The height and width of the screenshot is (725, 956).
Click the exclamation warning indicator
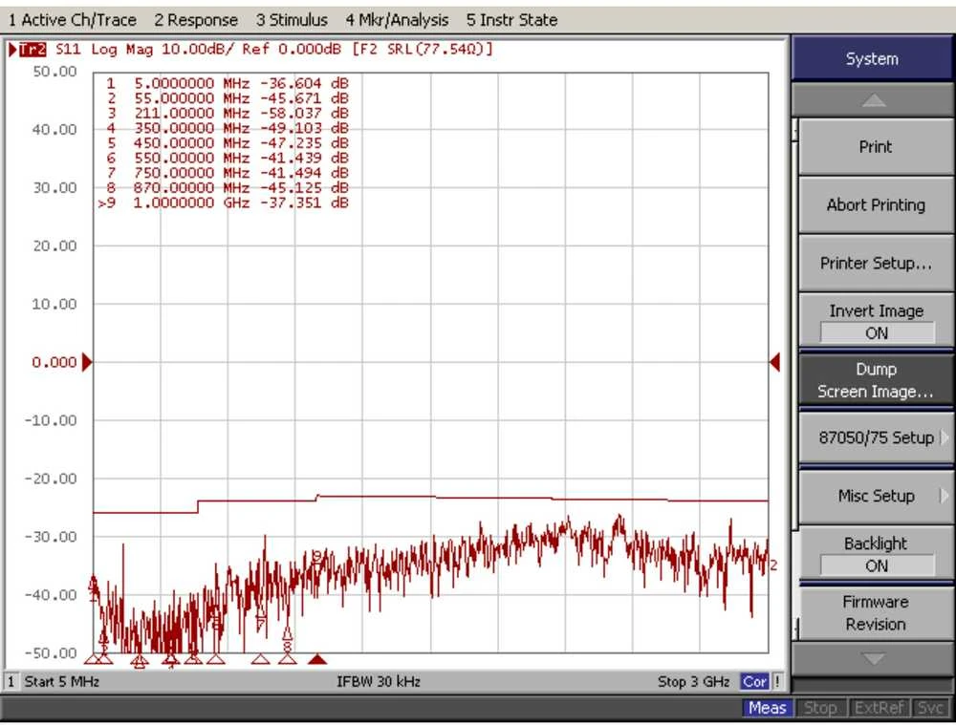pyautogui.click(x=777, y=682)
